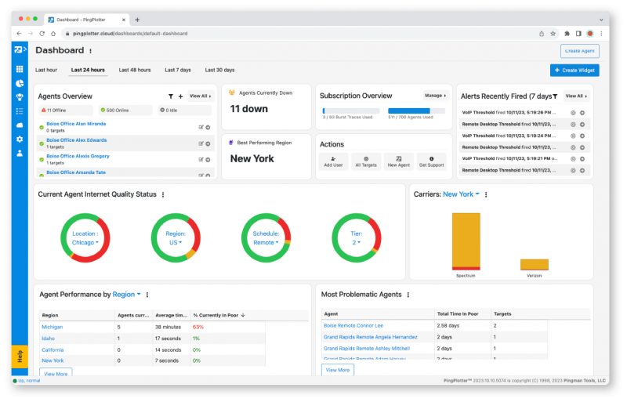This screenshot has height=402, width=627.
Task: Open the Location Chicago dropdown
Action: pos(85,238)
